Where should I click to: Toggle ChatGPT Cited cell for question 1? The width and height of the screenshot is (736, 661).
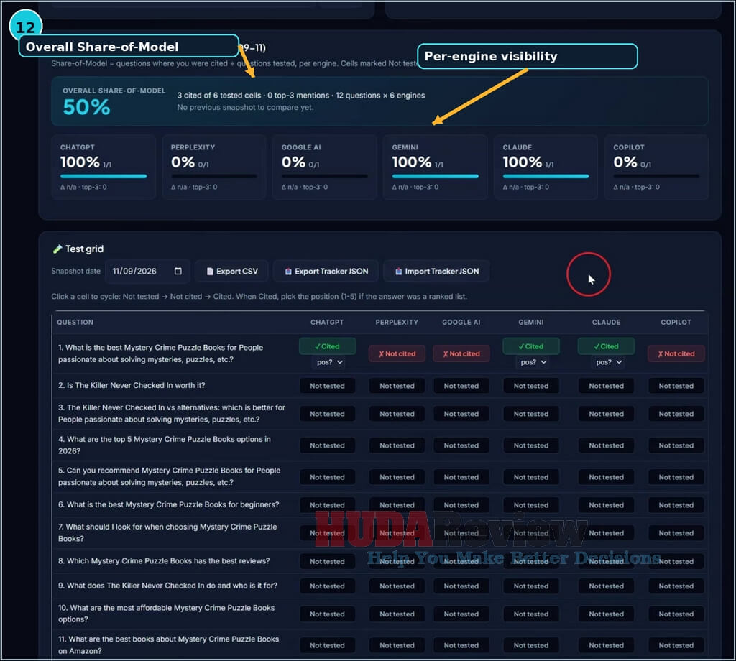(x=328, y=346)
